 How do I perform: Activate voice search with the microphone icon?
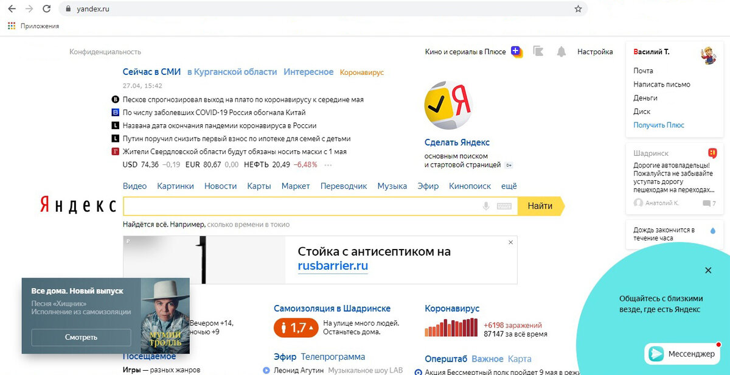pos(485,206)
